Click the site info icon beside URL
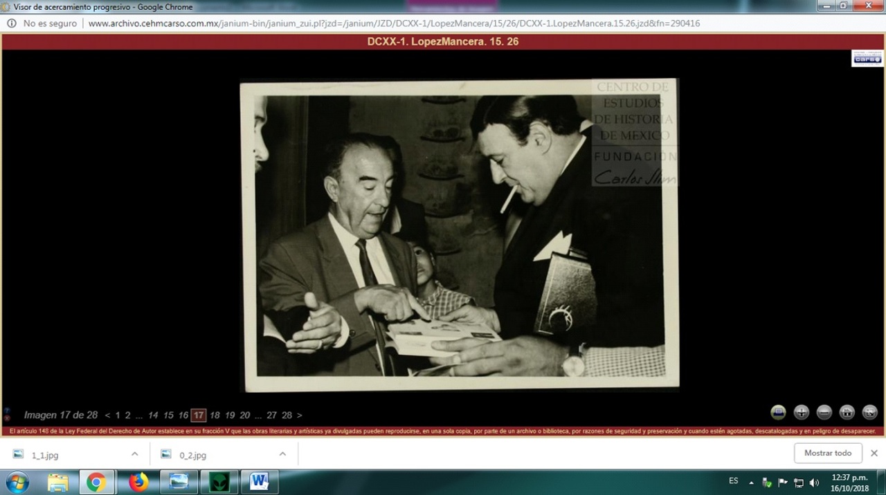886x495 pixels. pyautogui.click(x=12, y=24)
